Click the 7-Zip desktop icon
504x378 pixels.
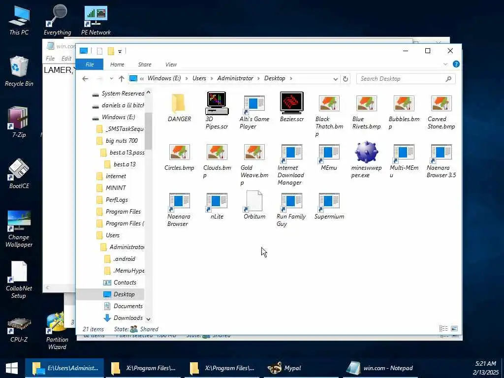[x=19, y=122]
